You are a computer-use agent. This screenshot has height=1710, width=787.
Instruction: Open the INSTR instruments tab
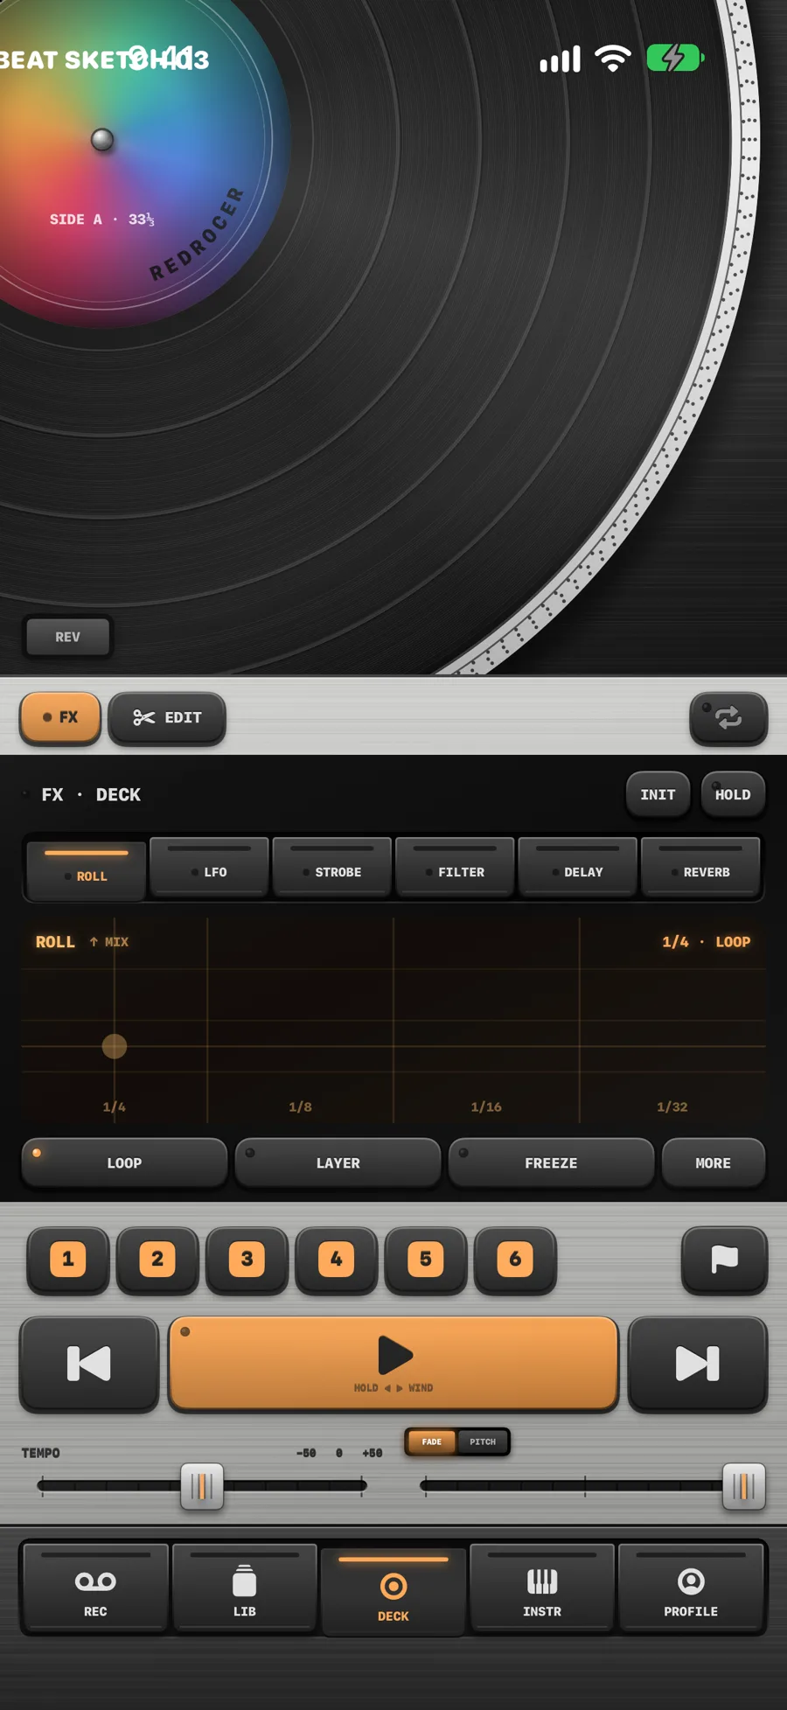click(542, 1588)
